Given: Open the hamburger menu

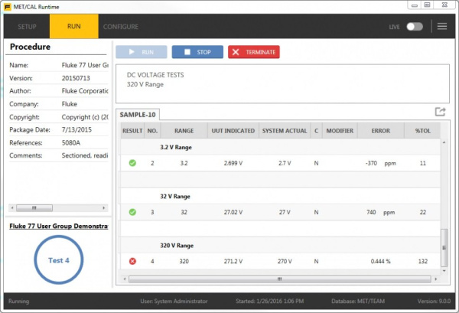Looking at the screenshot, I should 441,27.
